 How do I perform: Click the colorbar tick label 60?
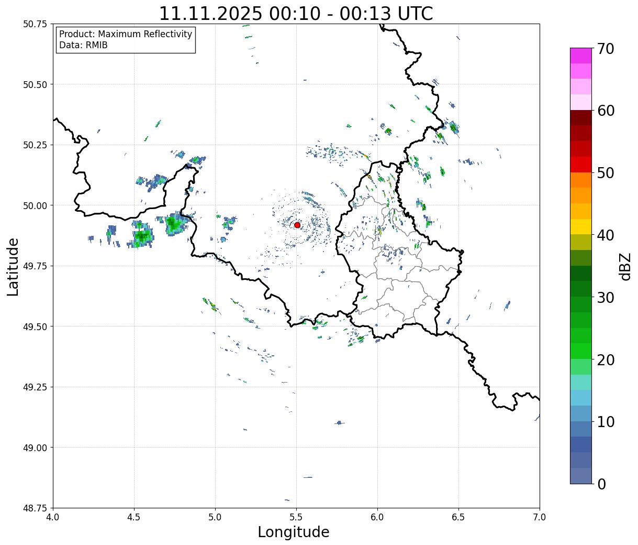[x=605, y=111]
